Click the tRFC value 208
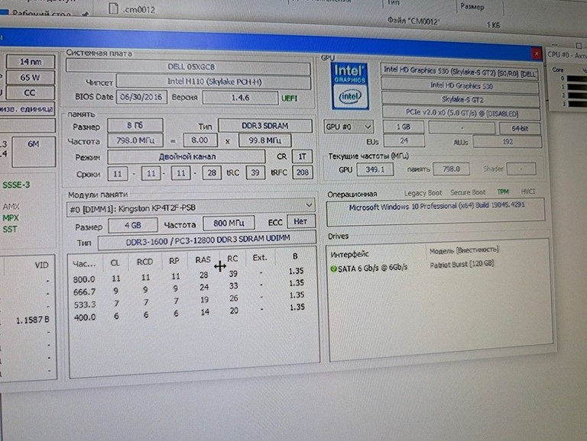This screenshot has width=587, height=441. [x=303, y=172]
